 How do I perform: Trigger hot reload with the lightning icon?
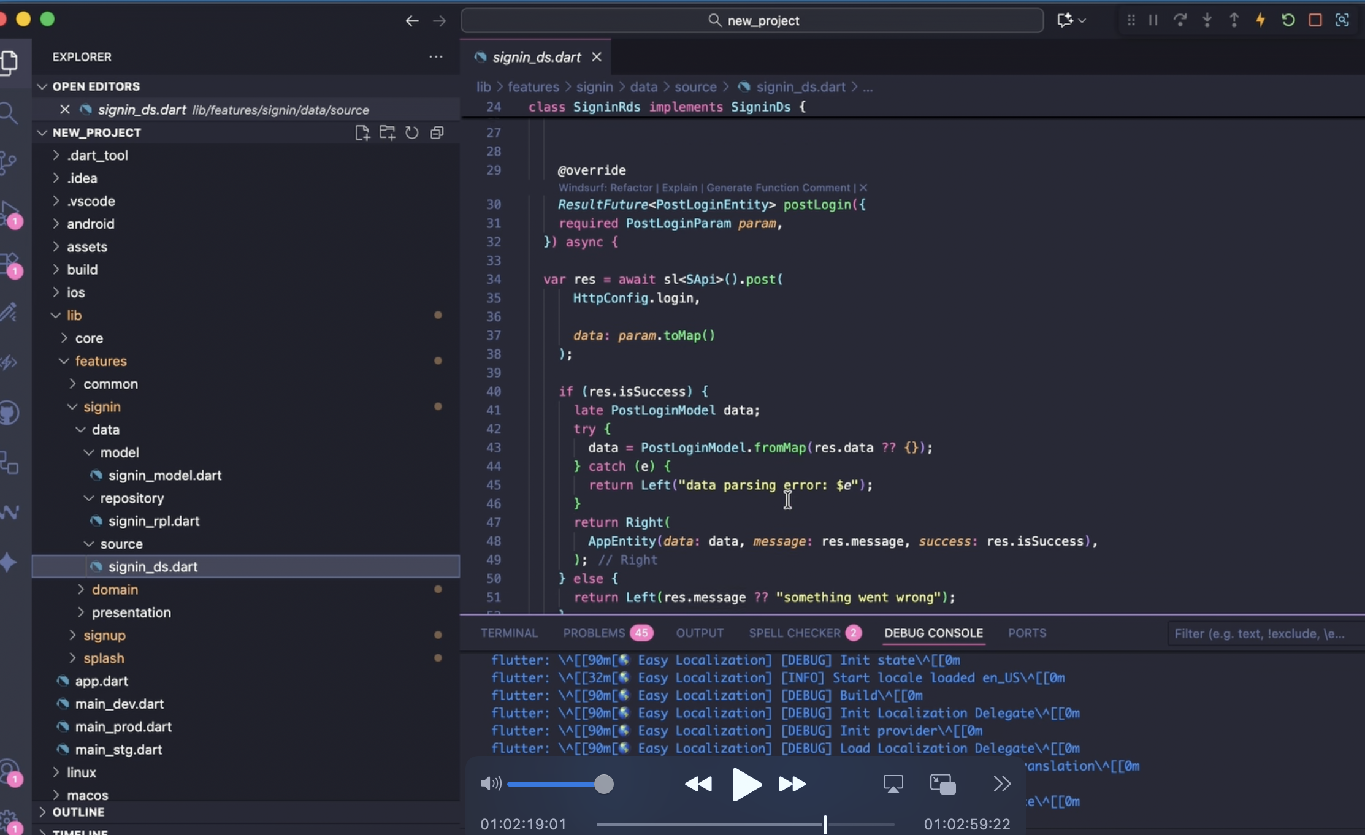coord(1260,20)
